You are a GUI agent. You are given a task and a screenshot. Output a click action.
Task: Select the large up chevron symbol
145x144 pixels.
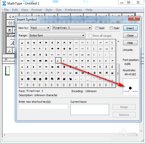tap(64, 43)
